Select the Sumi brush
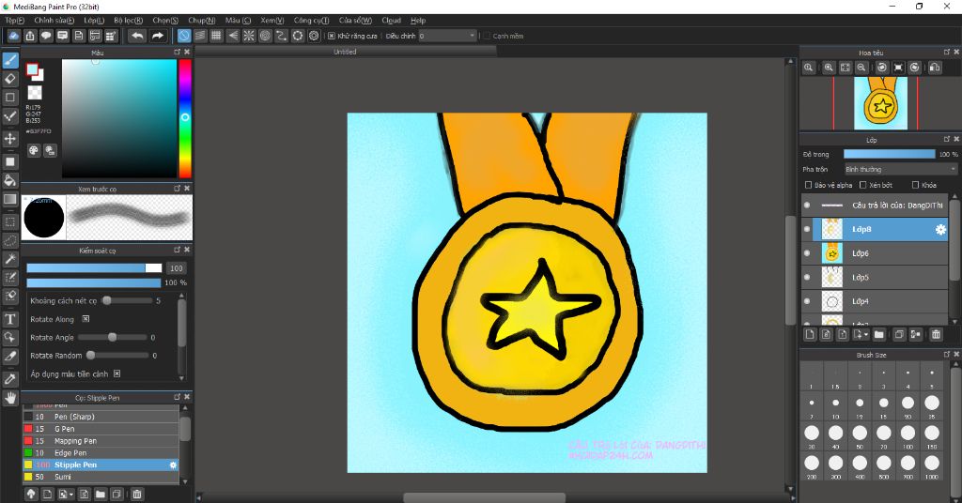 [x=101, y=477]
